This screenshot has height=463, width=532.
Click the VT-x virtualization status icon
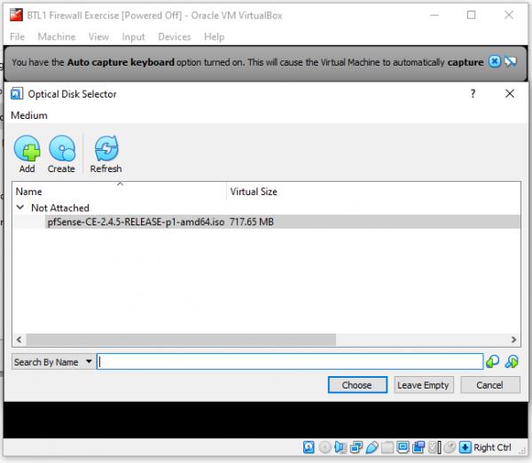[434, 447]
